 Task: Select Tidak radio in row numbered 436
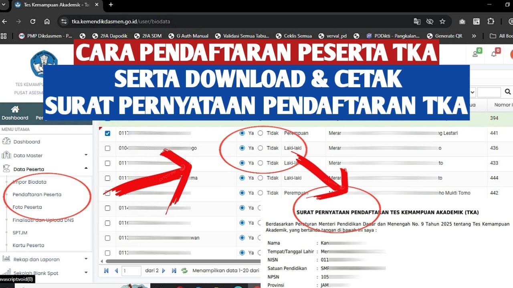point(261,148)
